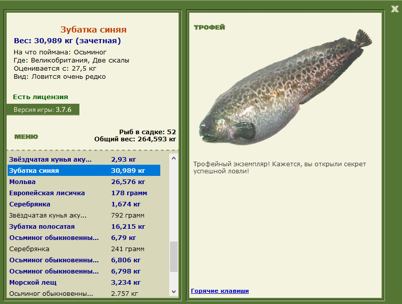Click the Вес: 30,989 кг (зачетная) text
This screenshot has height=304, width=402.
(x=67, y=41)
